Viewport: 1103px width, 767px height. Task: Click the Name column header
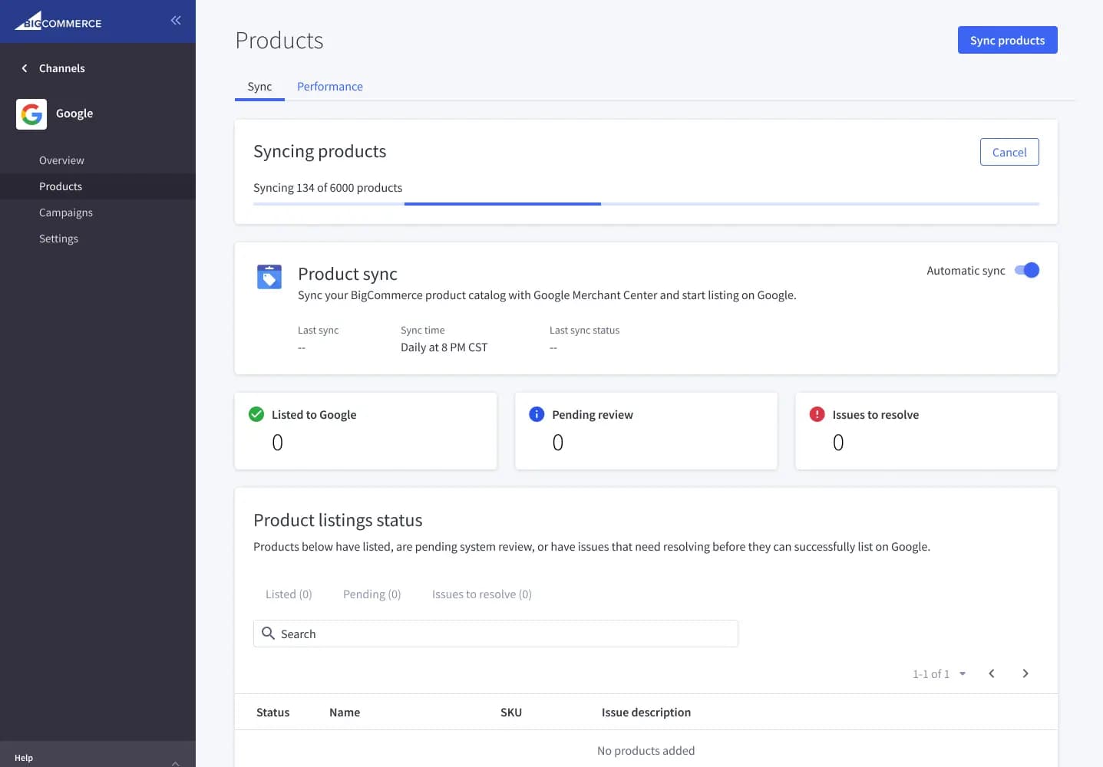tap(345, 713)
